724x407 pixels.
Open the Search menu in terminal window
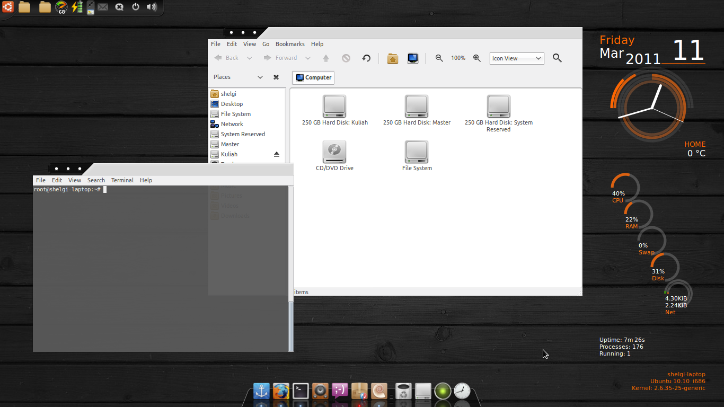coord(96,180)
